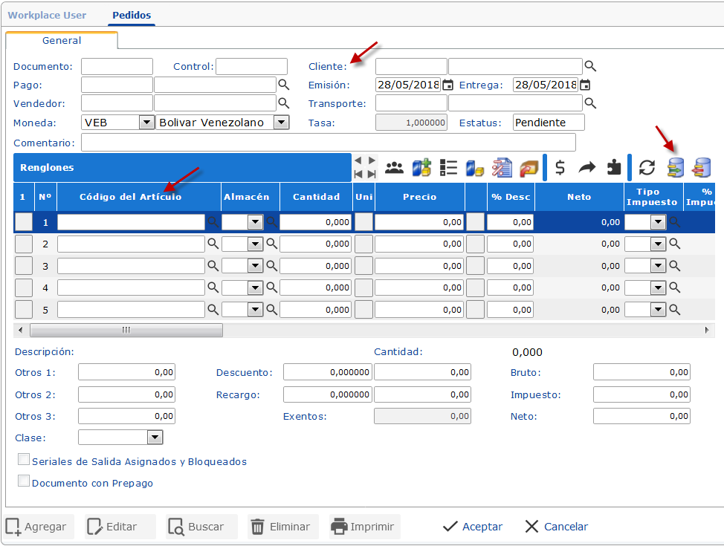Check the Documento con Prepago box
The image size is (724, 546).
tap(24, 481)
